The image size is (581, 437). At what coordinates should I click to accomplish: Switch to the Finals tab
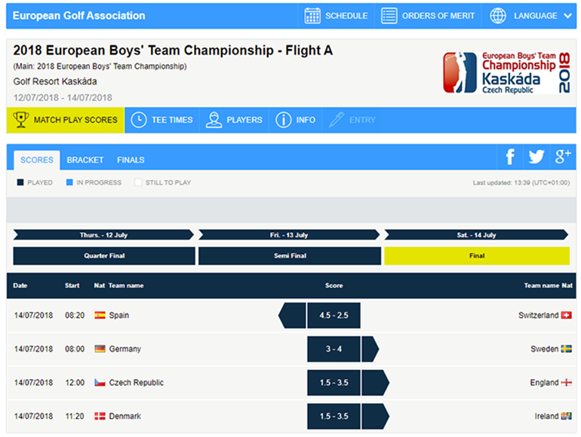click(131, 160)
